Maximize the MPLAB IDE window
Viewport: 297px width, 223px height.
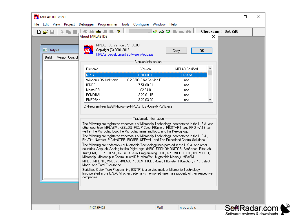[245, 17]
